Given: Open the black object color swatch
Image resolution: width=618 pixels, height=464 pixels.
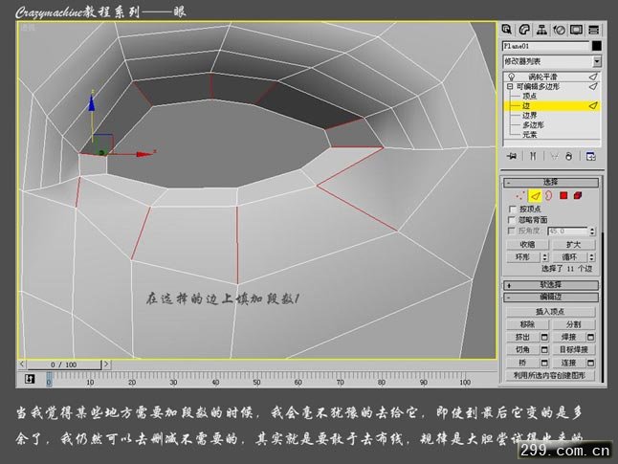Looking at the screenshot, I should coord(597,46).
